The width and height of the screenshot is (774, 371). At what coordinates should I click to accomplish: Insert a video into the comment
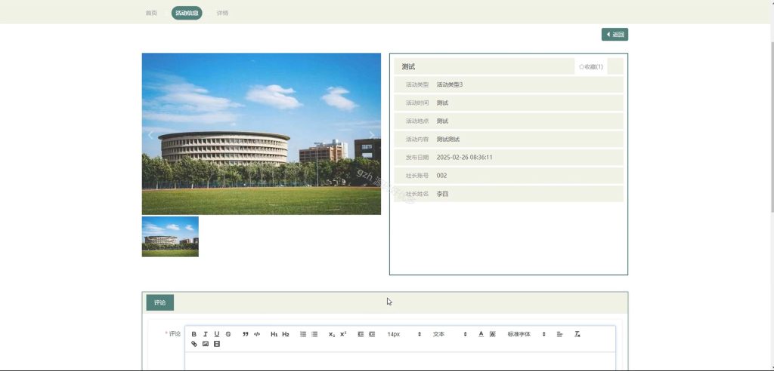coord(217,344)
